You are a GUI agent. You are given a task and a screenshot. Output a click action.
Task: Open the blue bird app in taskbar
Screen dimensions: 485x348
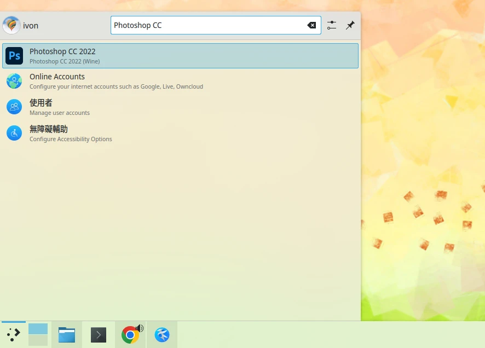pyautogui.click(x=162, y=334)
